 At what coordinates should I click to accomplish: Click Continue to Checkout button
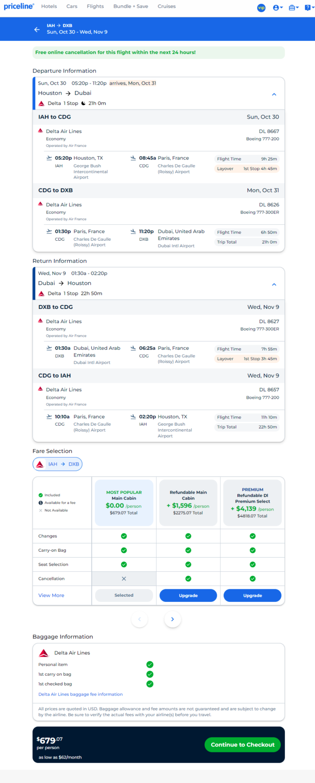pyautogui.click(x=243, y=744)
